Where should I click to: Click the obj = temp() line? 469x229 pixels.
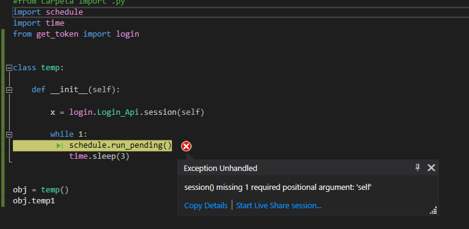pyautogui.click(x=41, y=190)
